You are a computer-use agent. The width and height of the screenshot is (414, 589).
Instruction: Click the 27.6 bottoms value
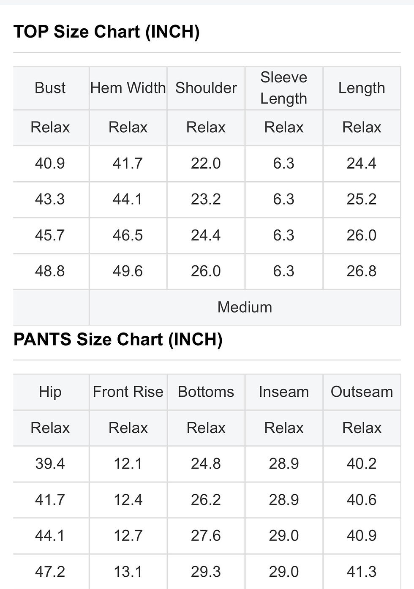tap(206, 536)
